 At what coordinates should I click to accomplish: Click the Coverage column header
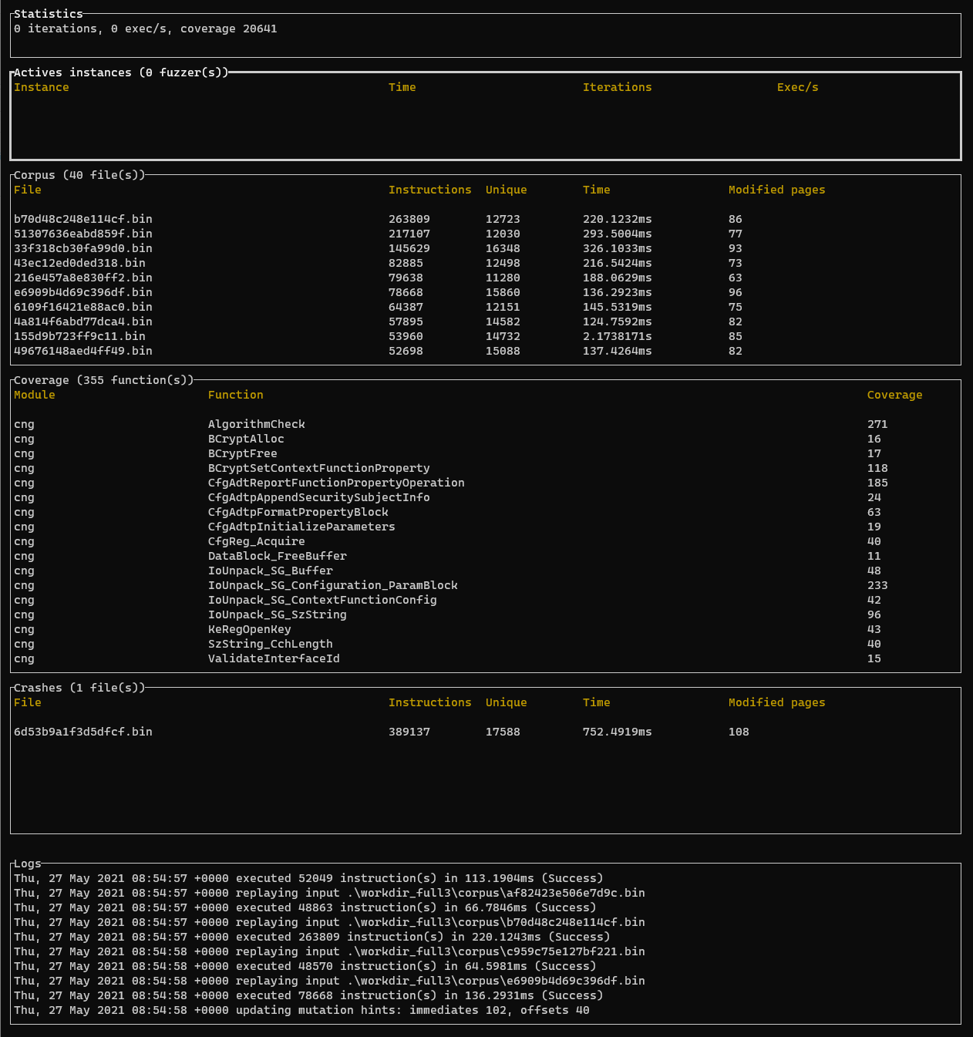[x=894, y=395]
